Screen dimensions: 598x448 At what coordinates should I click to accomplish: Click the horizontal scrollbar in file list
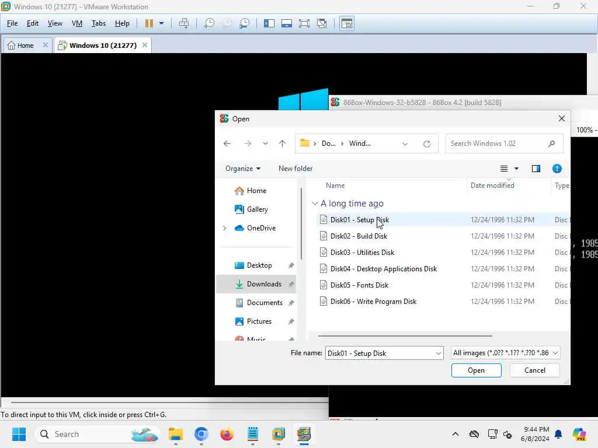coord(405,336)
